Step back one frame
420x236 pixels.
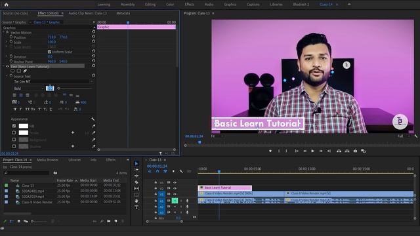(304, 151)
